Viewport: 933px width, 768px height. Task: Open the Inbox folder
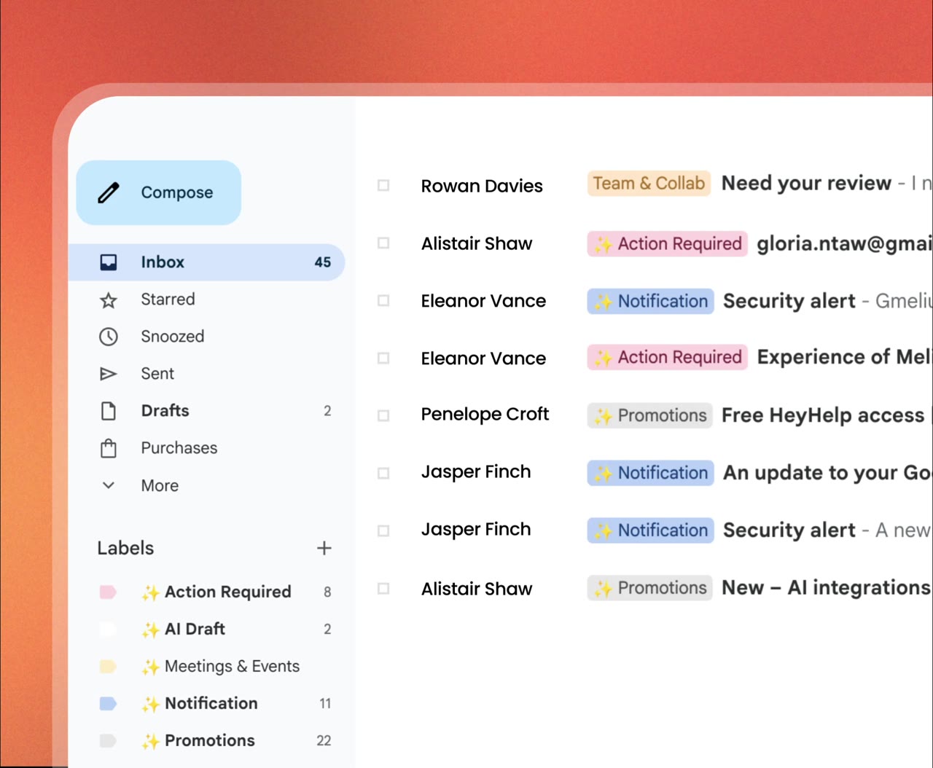(x=207, y=262)
